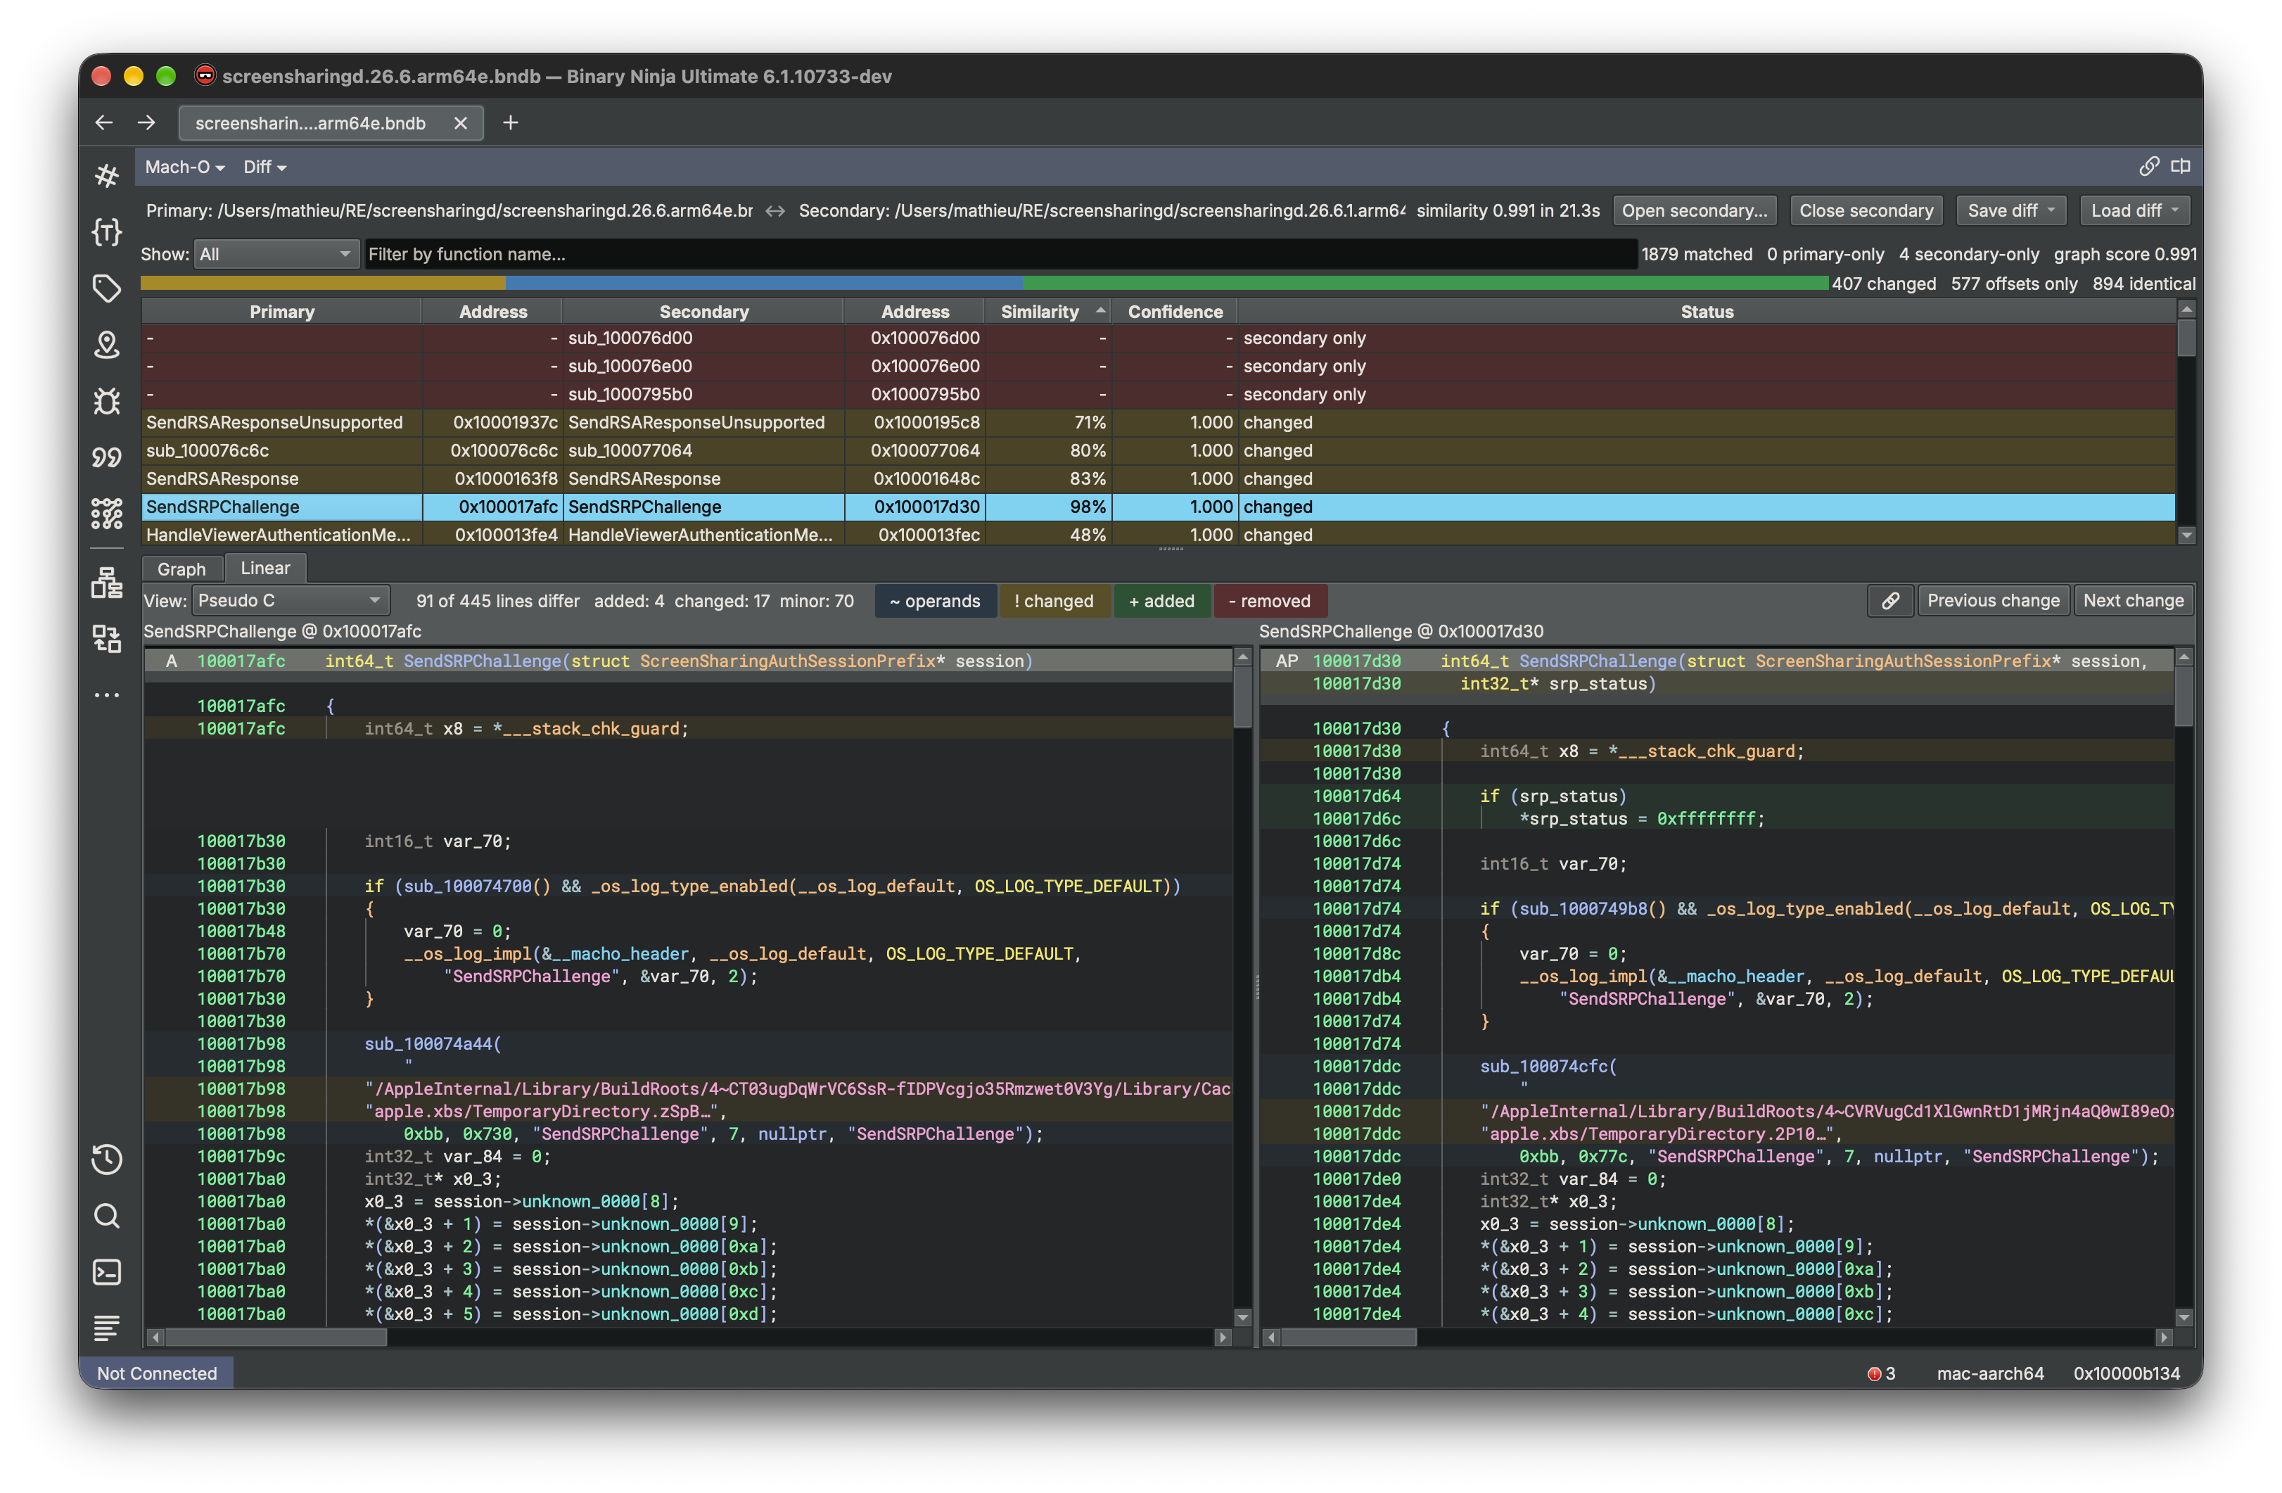Jump to Next change
2282x1493 pixels.
[x=2134, y=602]
